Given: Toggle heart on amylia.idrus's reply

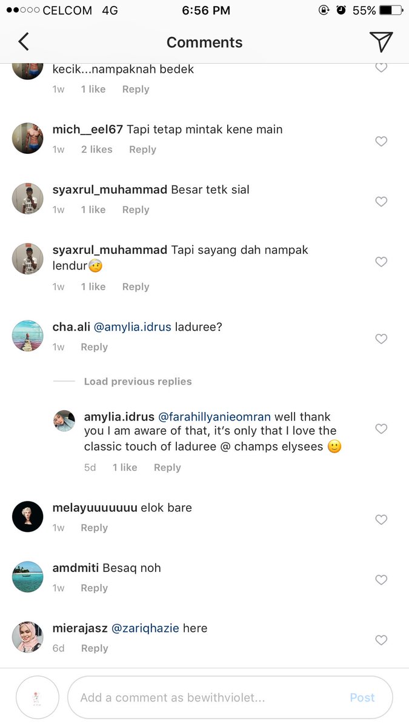Looking at the screenshot, I should tap(381, 429).
